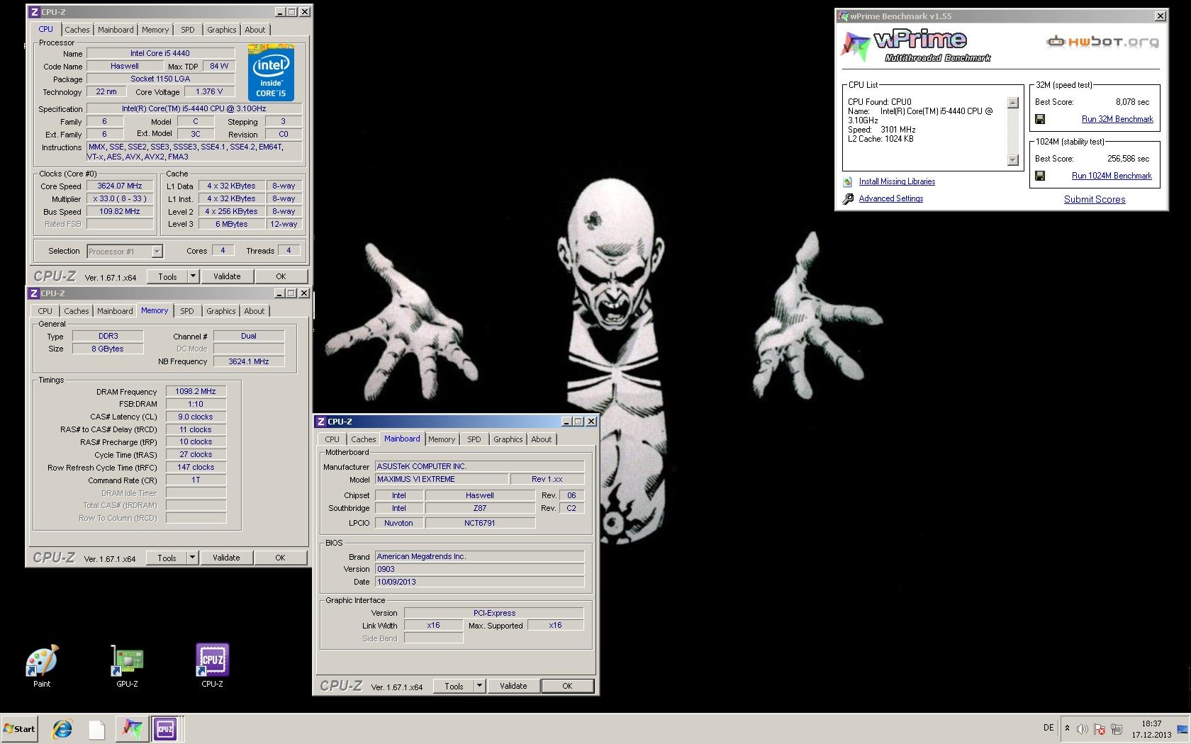
Task: Switch to Caches tab in top CPU-Z window
Action: tap(77, 30)
